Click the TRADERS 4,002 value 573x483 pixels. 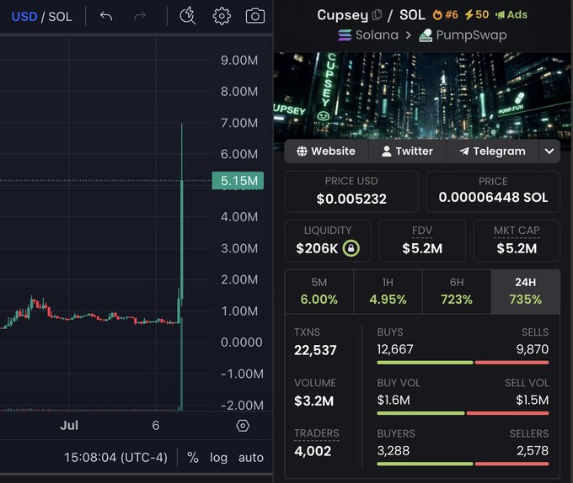313,451
